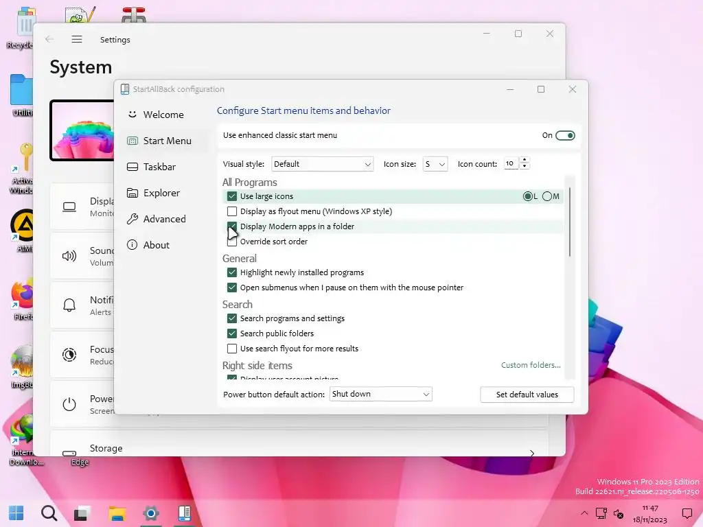The image size is (703, 527).
Task: Increase icon count with up arrow
Action: pyautogui.click(x=524, y=161)
